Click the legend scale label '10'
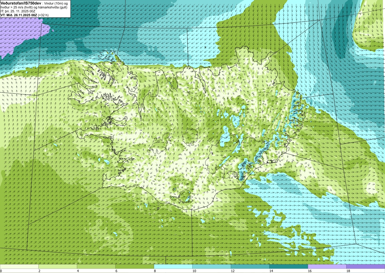This screenshot has height=273, width=385. point(194,271)
